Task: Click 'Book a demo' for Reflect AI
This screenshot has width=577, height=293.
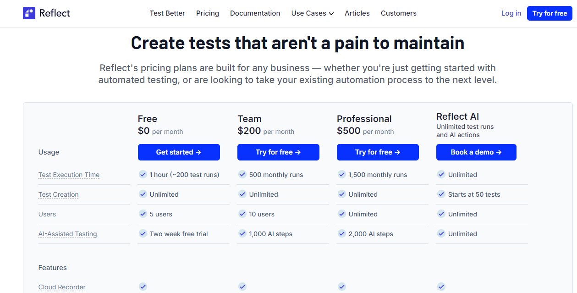Action: coord(476,152)
